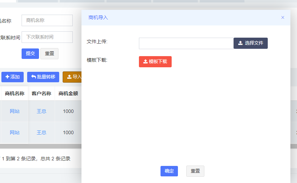Click the 下次联系时间 input field
The image size is (297, 183).
click(47, 37)
